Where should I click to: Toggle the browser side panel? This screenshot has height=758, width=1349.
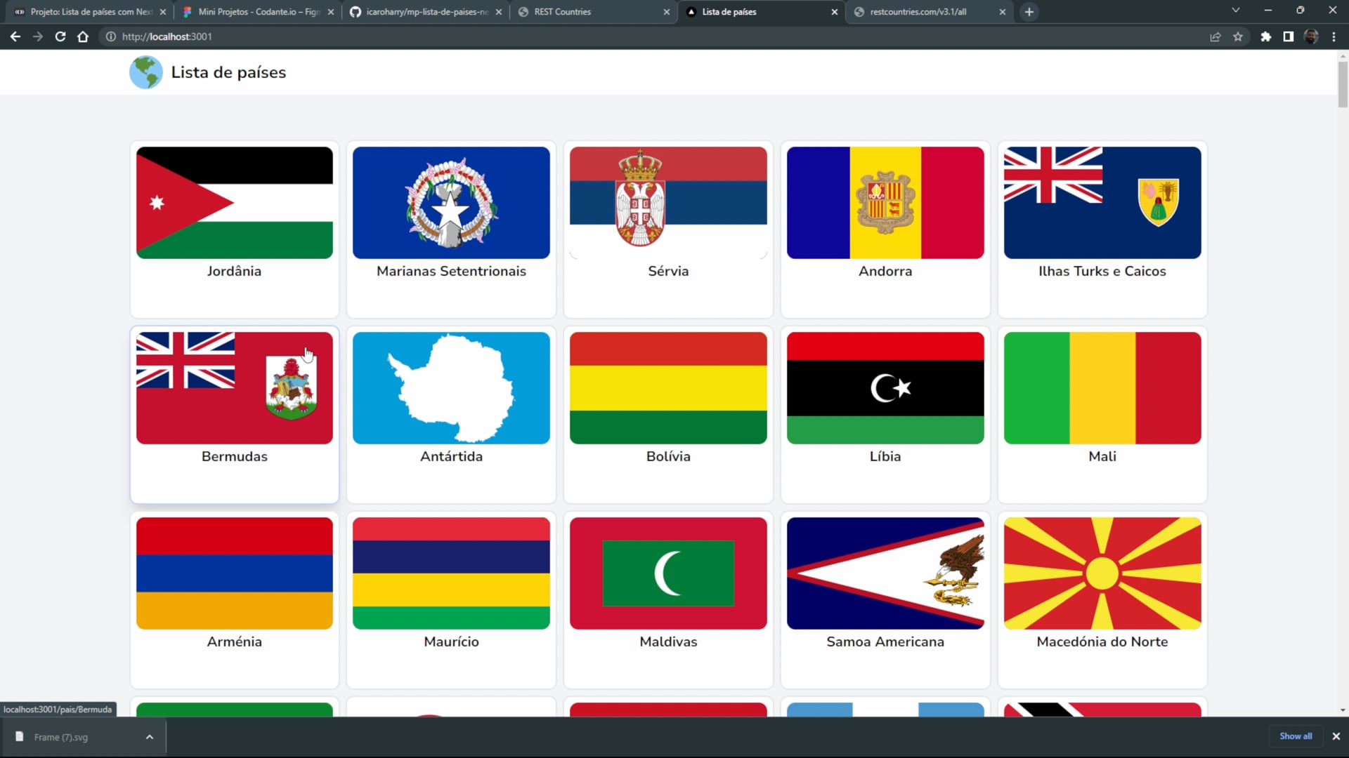1289,36
